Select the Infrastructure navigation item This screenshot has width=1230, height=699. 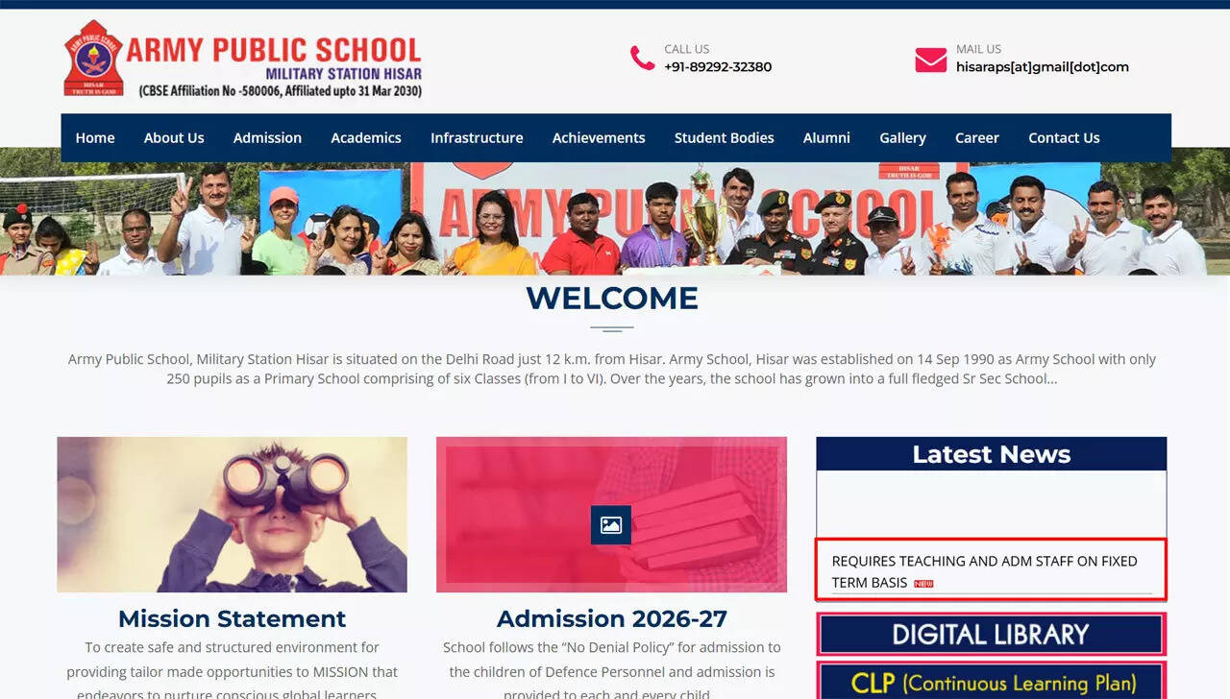477,137
